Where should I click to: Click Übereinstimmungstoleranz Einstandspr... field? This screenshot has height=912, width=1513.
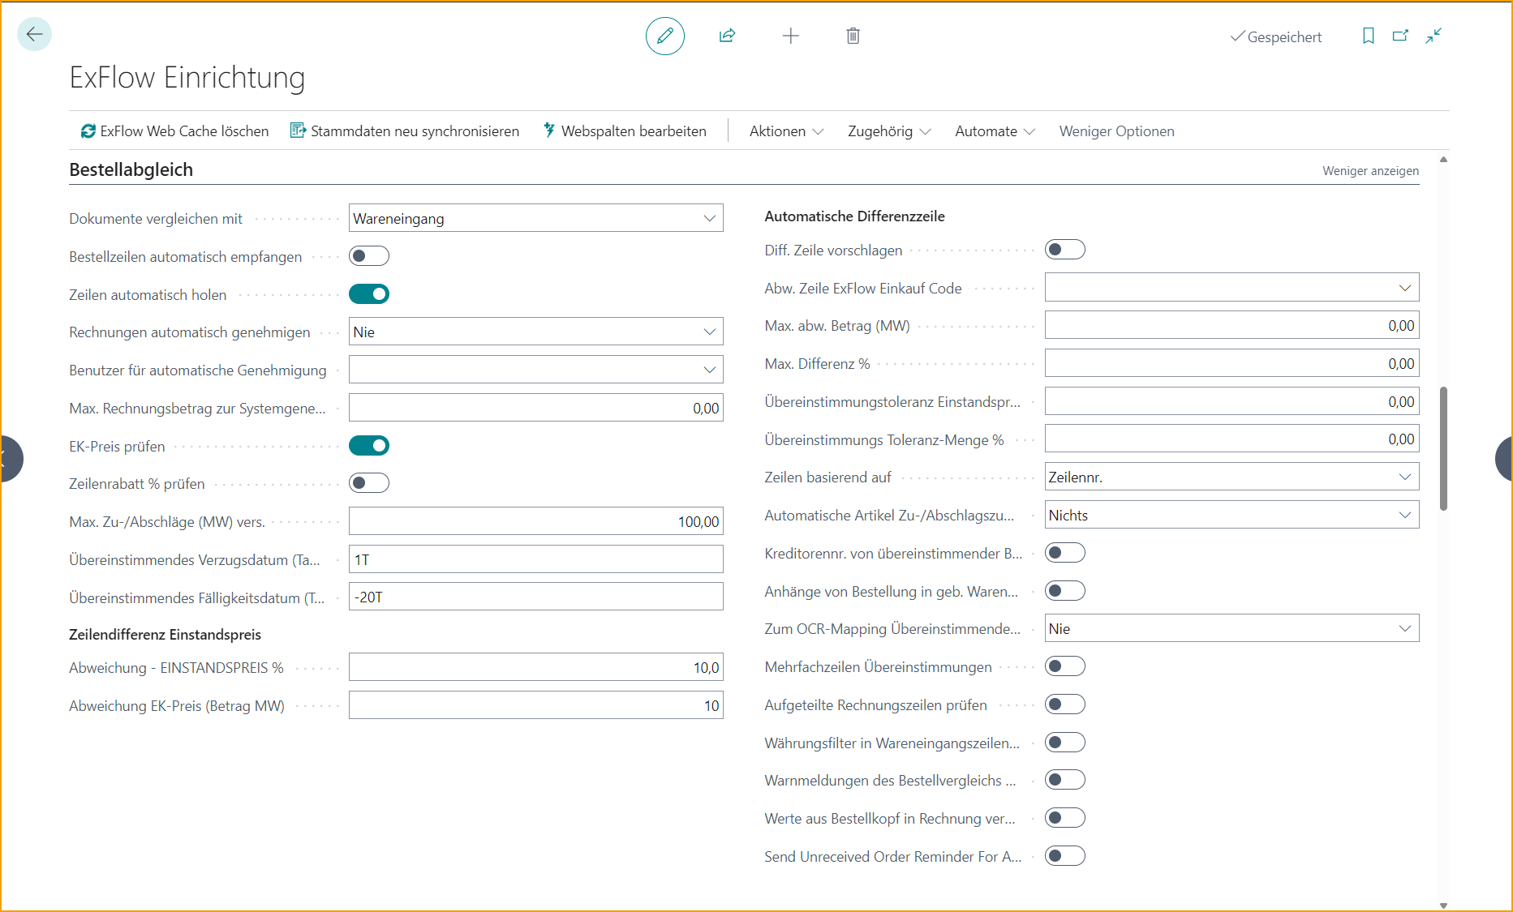coord(1231,401)
